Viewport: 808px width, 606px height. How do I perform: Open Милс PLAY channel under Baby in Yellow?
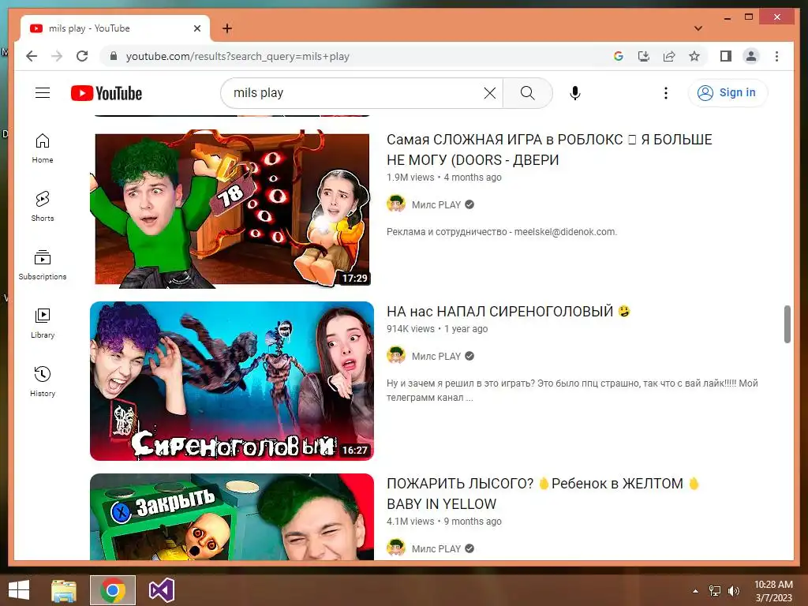pyautogui.click(x=436, y=549)
